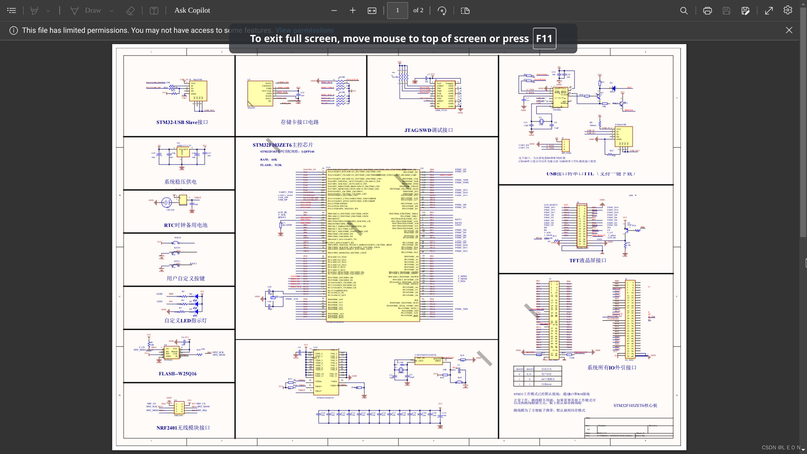This screenshot has height=454, width=807.
Task: Rotate the schematic page
Action: pos(442,11)
